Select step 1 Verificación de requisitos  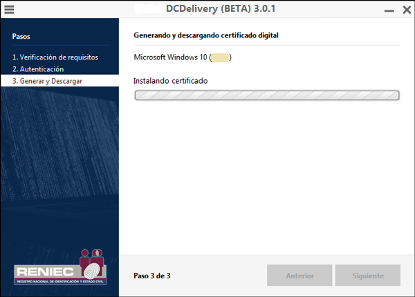coord(55,57)
